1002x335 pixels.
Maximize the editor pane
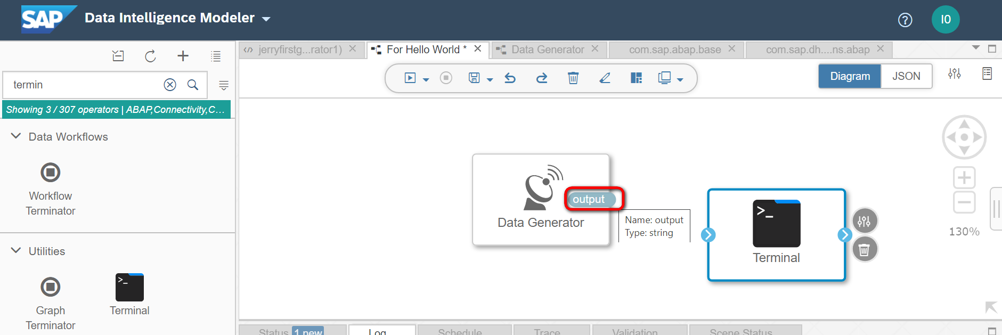click(x=992, y=48)
